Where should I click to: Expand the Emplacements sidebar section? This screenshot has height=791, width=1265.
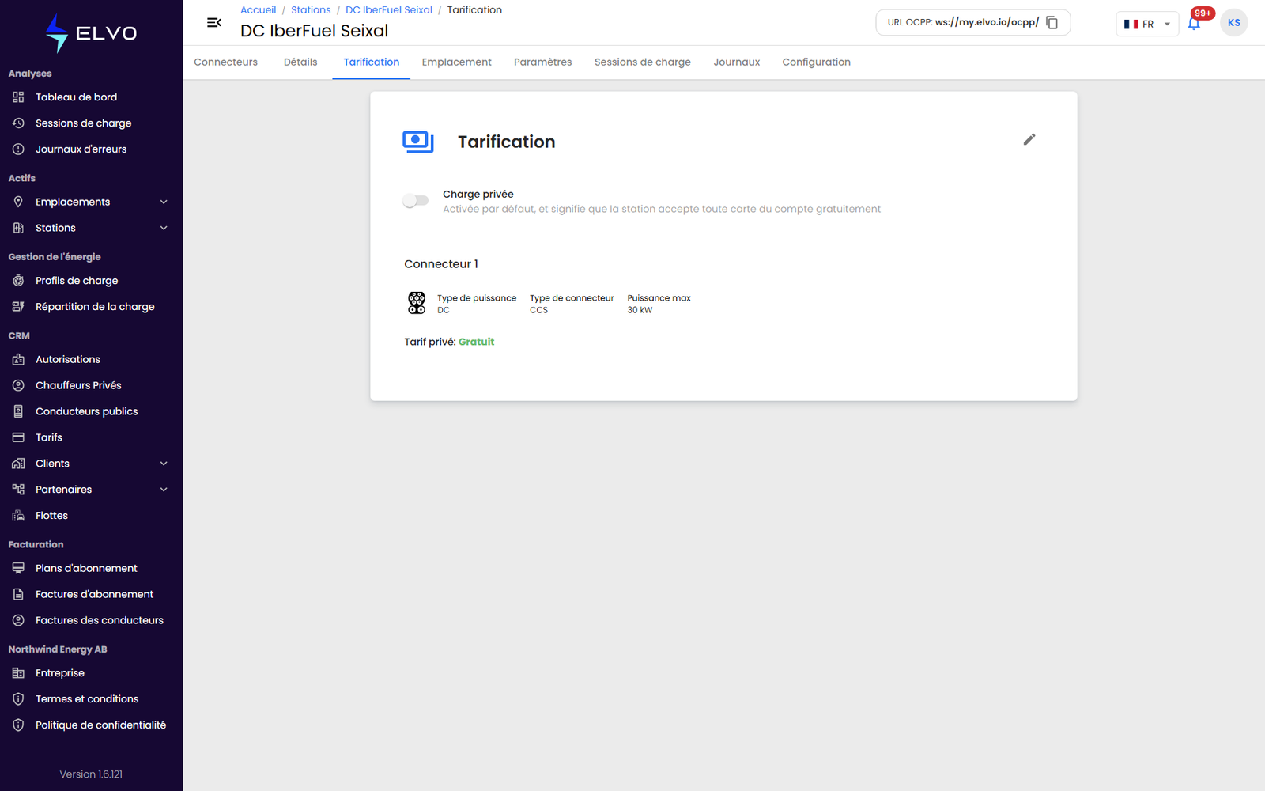coord(164,202)
